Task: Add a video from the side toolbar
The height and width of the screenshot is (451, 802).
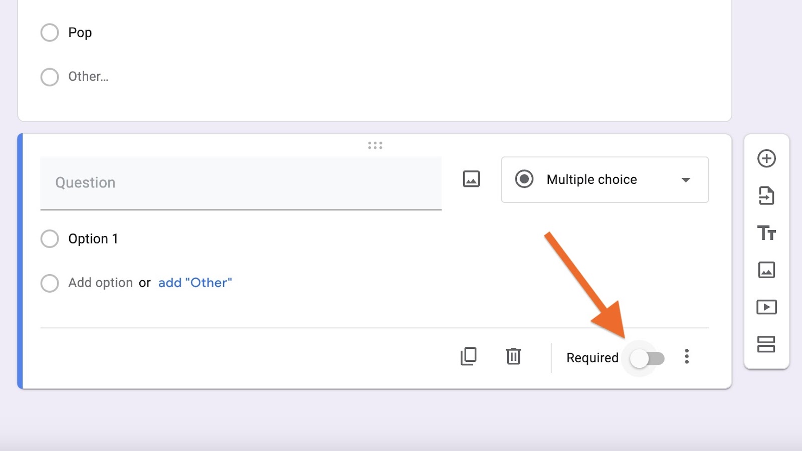Action: click(x=766, y=307)
